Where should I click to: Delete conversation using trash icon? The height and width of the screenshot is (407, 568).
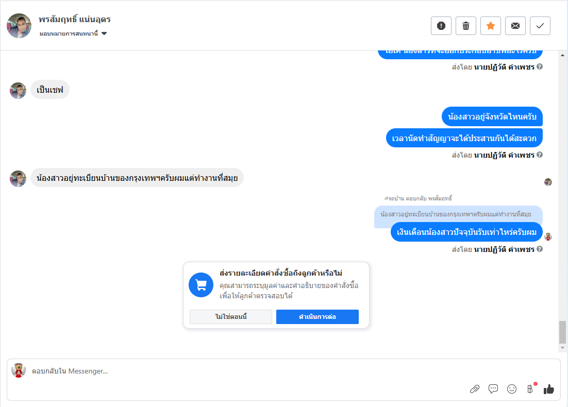pos(466,26)
